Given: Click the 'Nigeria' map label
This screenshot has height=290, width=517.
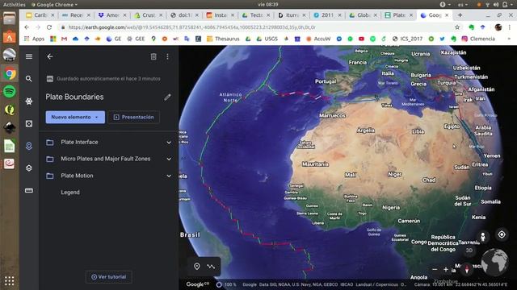Looking at the screenshot, I should coord(391,208).
